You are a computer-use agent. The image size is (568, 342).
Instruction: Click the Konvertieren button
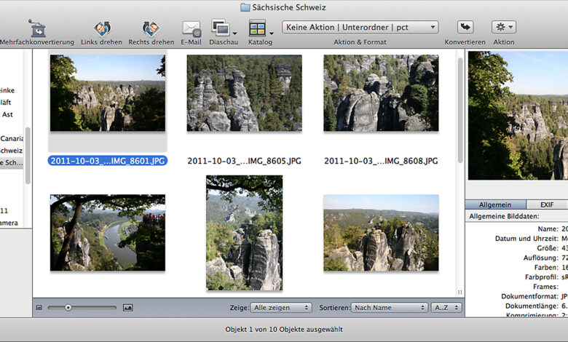[465, 27]
